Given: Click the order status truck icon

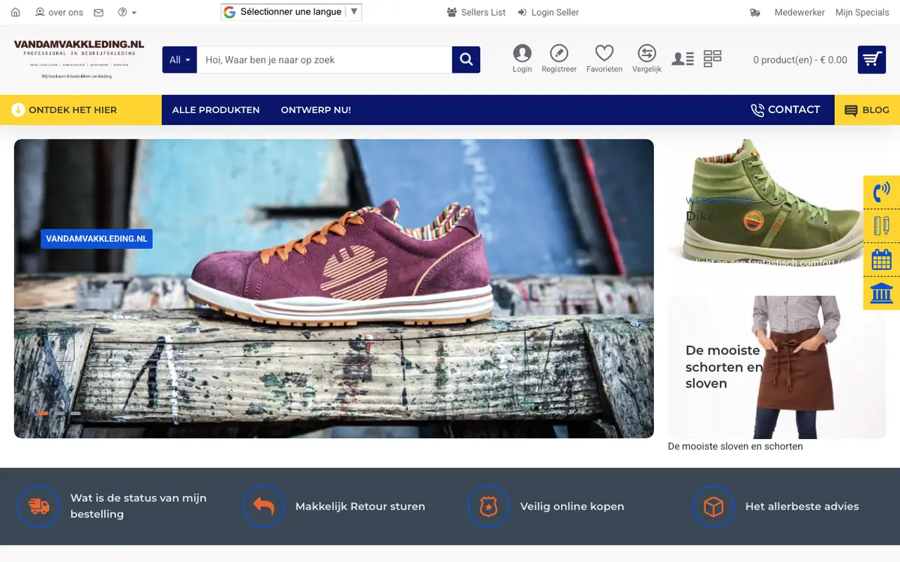Looking at the screenshot, I should (x=38, y=507).
